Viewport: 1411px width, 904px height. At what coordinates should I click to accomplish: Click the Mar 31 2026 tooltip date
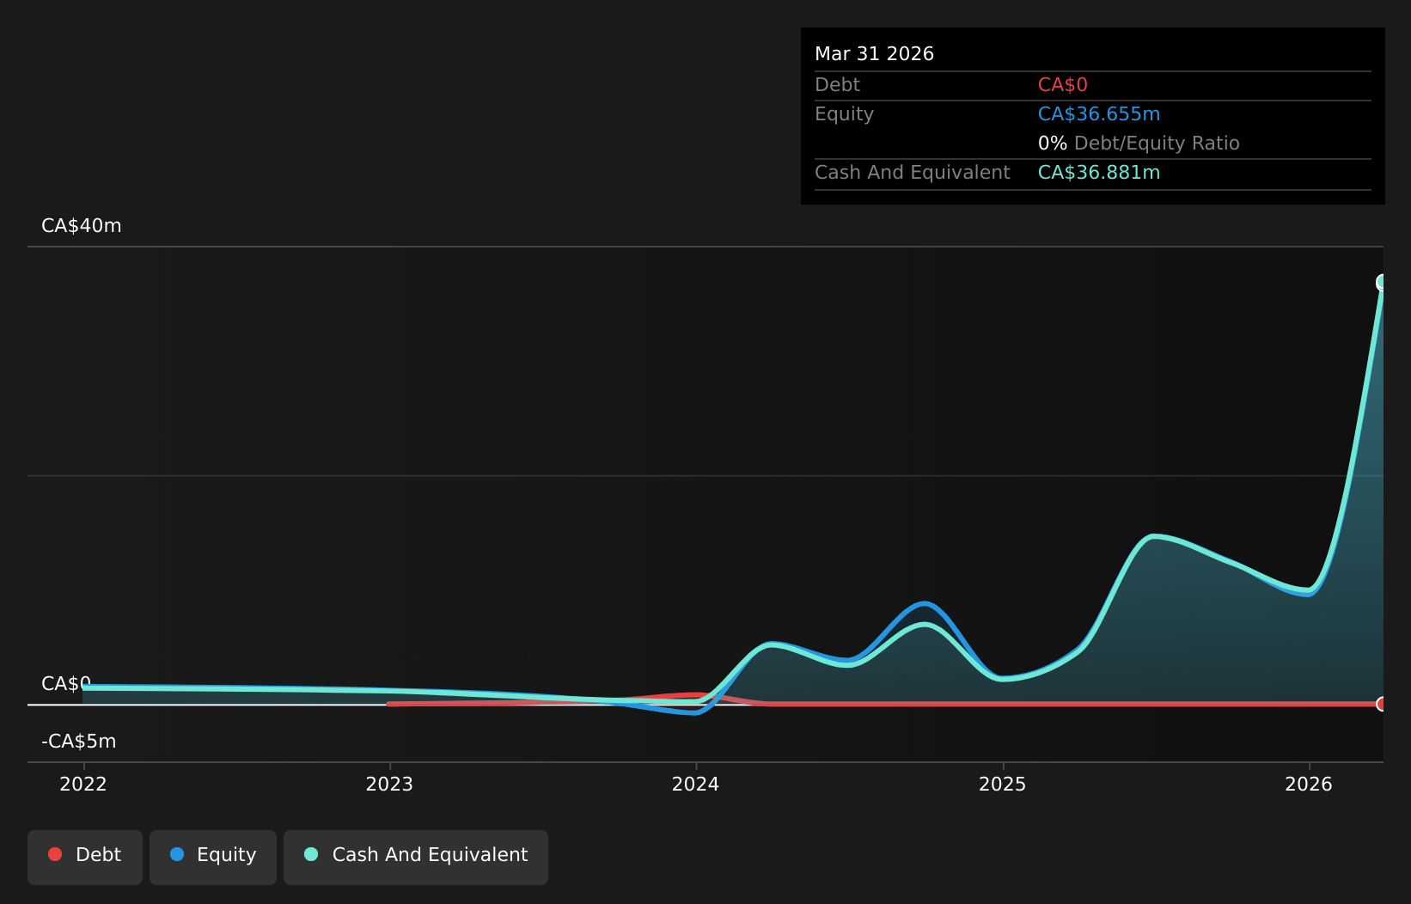point(874,54)
